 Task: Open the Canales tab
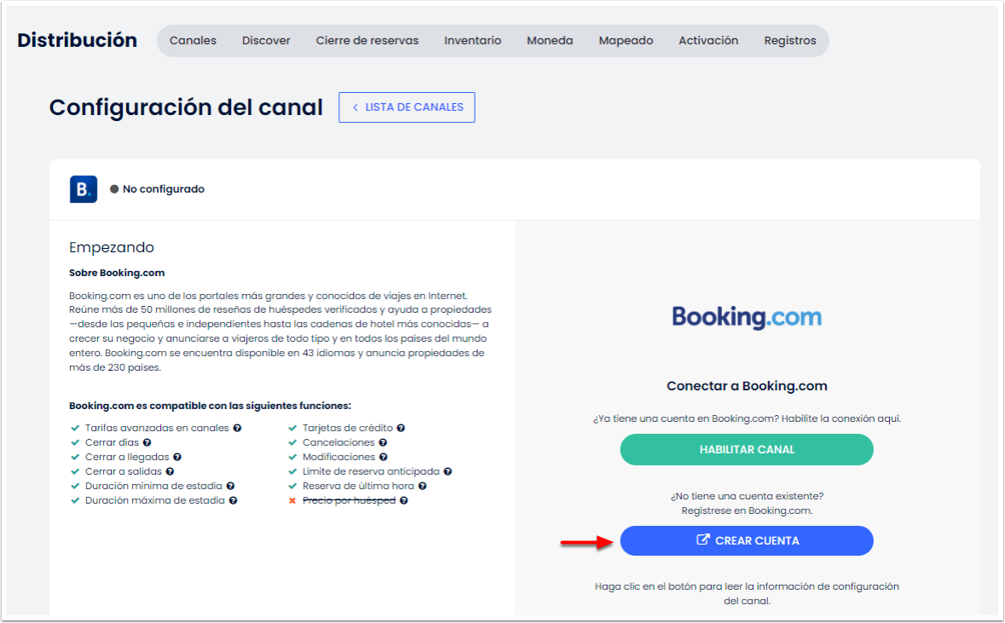pyautogui.click(x=193, y=40)
